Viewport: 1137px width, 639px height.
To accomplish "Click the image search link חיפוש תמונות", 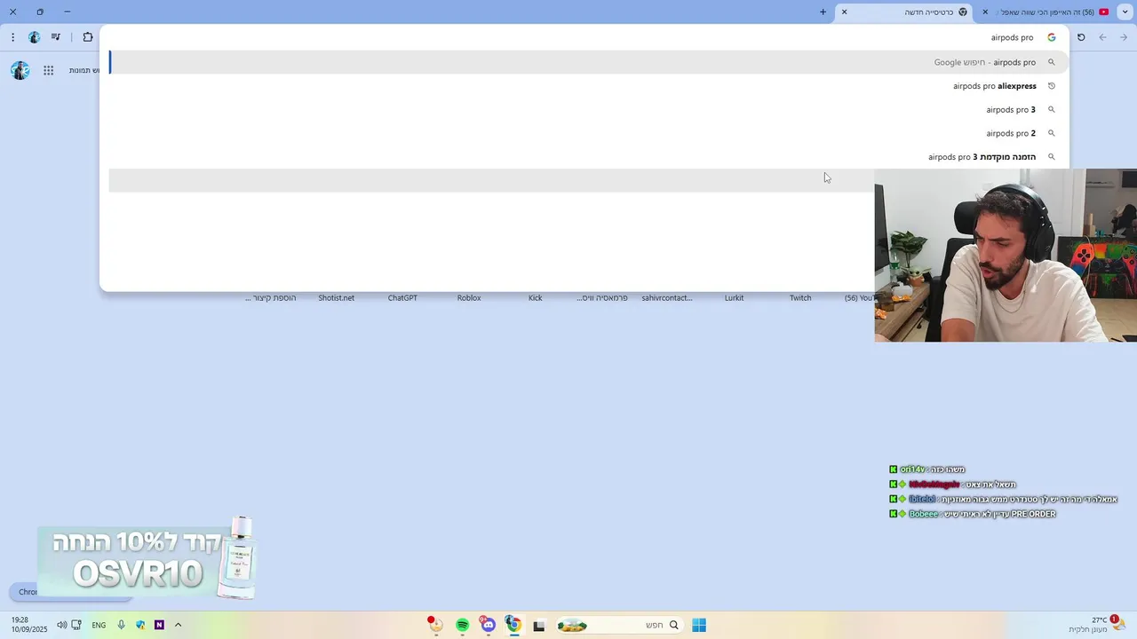I will click(x=84, y=70).
